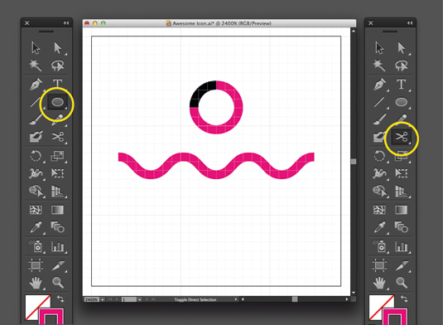Viewport: 443px width, 325px height.
Task: Choose the Width tool in left panel
Action: pyautogui.click(x=36, y=173)
